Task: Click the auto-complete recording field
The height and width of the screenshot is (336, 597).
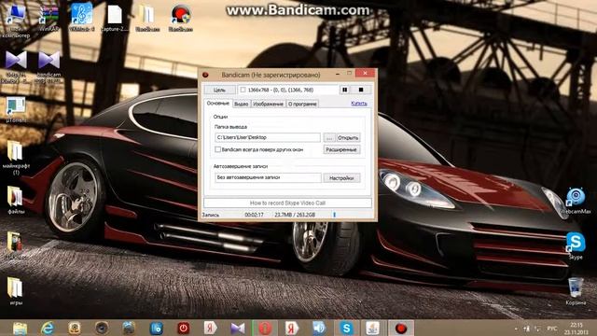Action: [x=268, y=177]
